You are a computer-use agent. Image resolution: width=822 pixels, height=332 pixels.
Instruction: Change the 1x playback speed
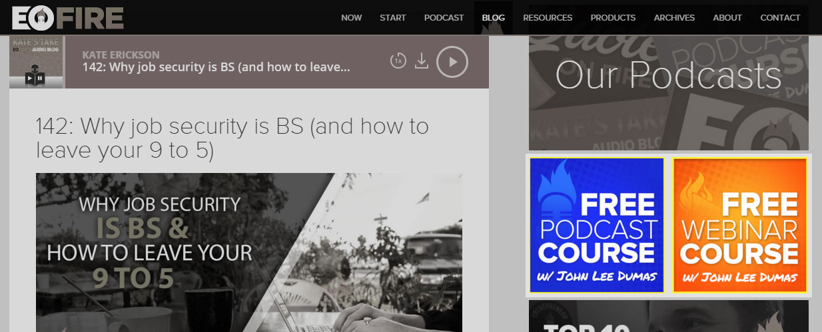398,61
